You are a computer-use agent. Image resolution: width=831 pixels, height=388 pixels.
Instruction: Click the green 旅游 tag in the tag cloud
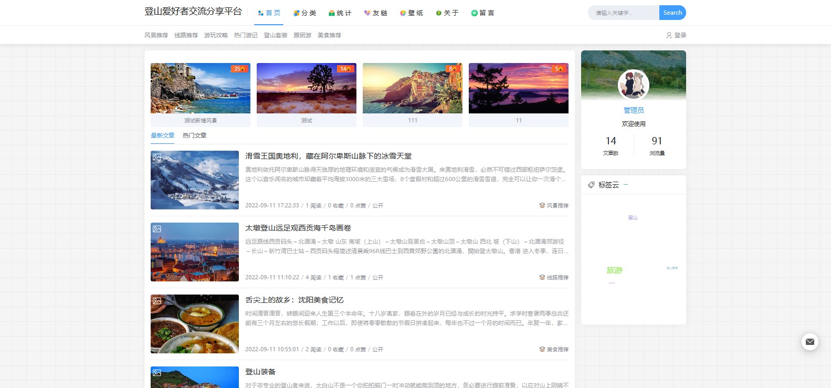coord(615,270)
